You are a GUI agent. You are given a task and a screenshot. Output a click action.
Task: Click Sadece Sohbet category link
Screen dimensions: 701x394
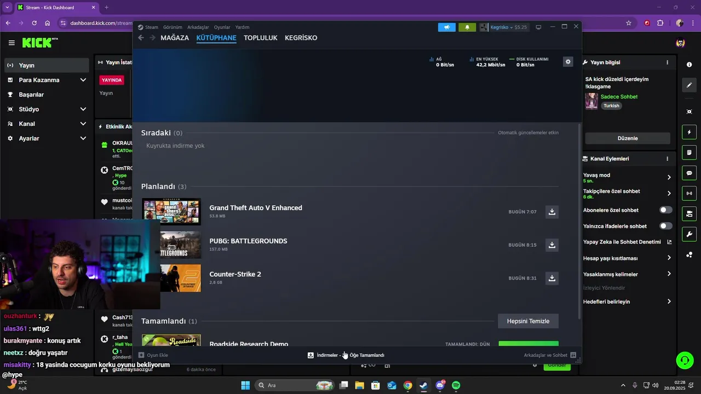619,97
